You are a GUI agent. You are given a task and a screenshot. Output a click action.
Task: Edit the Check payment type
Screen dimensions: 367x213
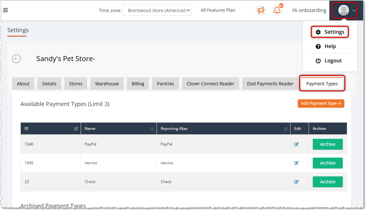tap(296, 182)
